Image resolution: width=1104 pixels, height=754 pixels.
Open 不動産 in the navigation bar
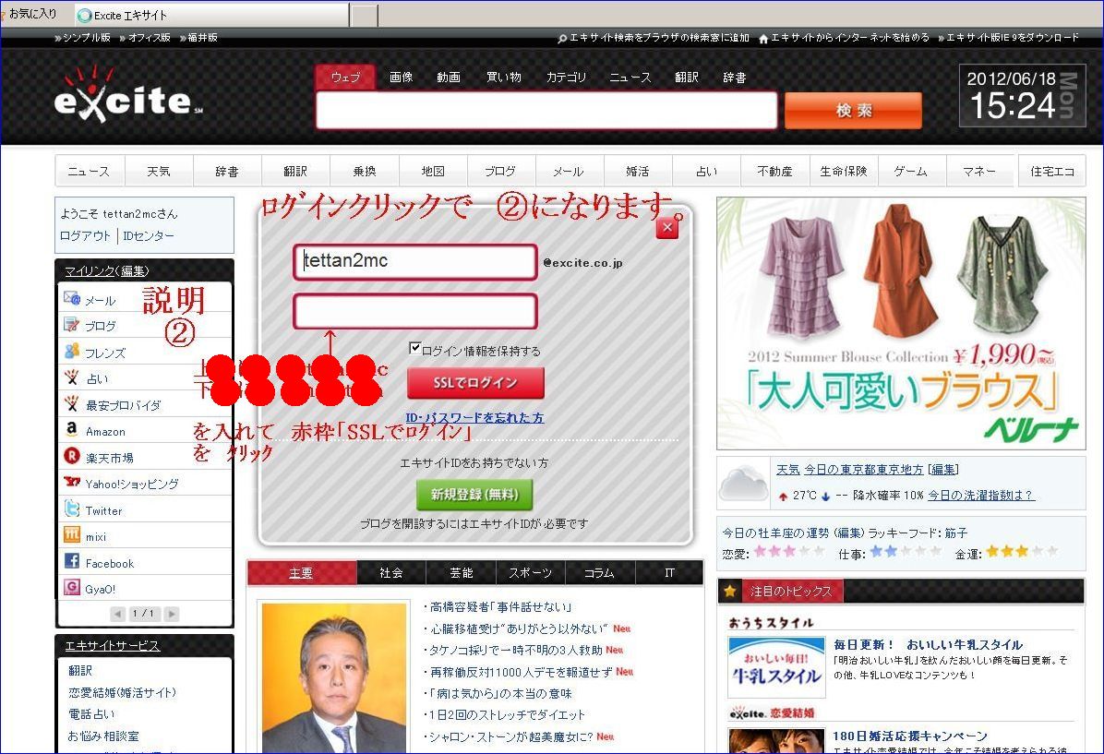click(775, 171)
